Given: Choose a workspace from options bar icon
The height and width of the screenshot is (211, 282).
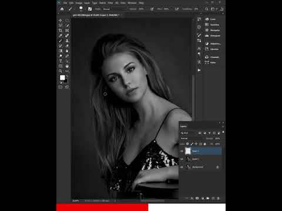Looking at the screenshot, I should click(x=213, y=9).
